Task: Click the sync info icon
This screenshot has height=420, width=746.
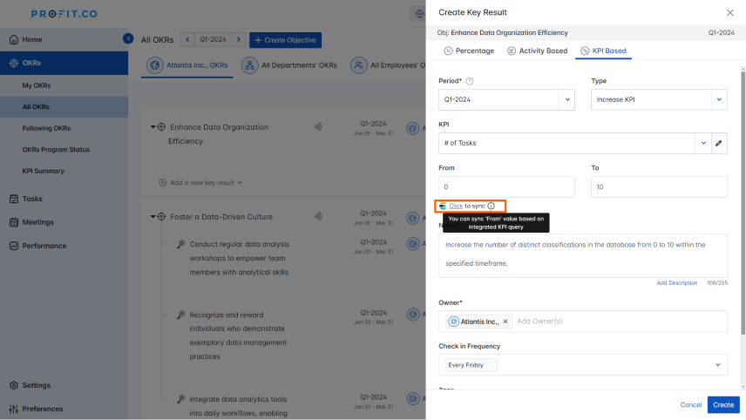Action: tap(491, 206)
